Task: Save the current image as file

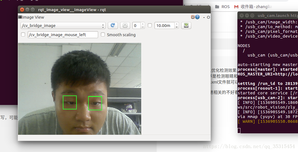Action: pos(186,26)
